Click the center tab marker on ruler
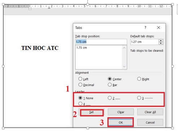Screen dimensions: 178x131 (49, 8)
